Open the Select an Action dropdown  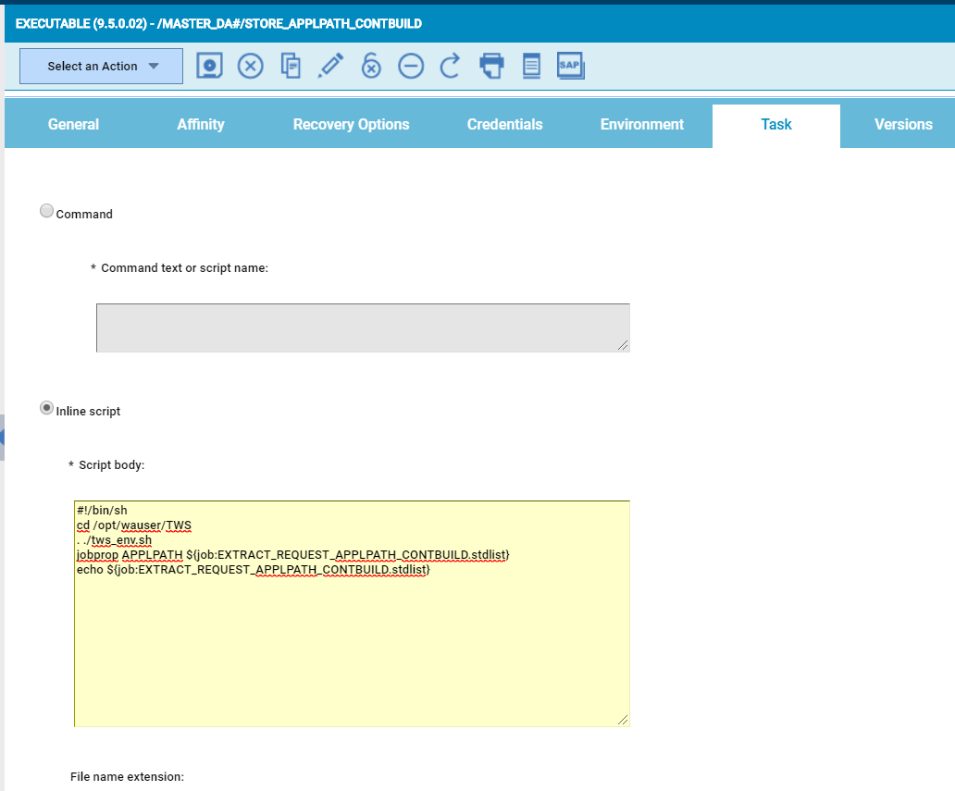[102, 67]
